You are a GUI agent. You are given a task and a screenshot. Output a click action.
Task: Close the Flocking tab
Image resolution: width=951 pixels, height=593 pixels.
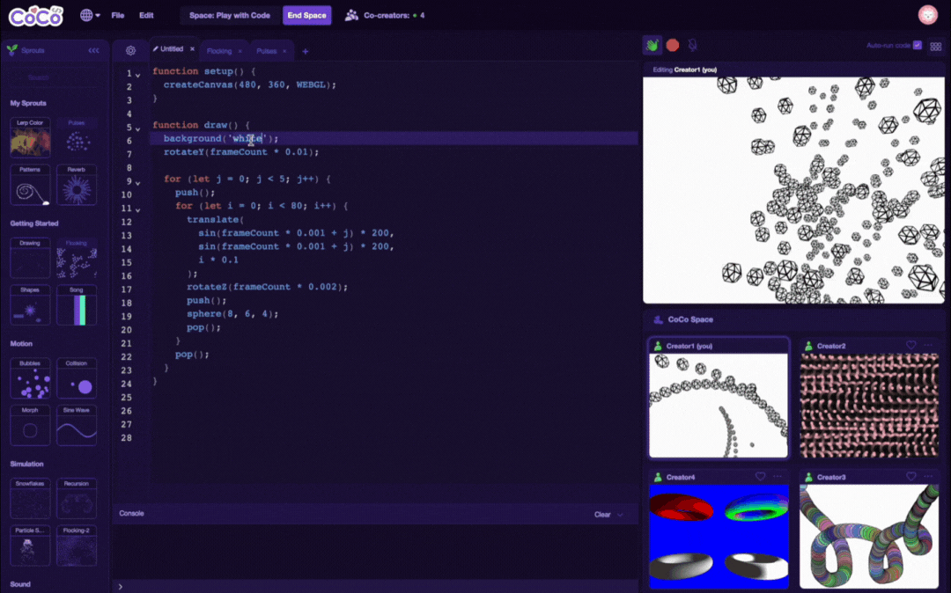pos(240,52)
